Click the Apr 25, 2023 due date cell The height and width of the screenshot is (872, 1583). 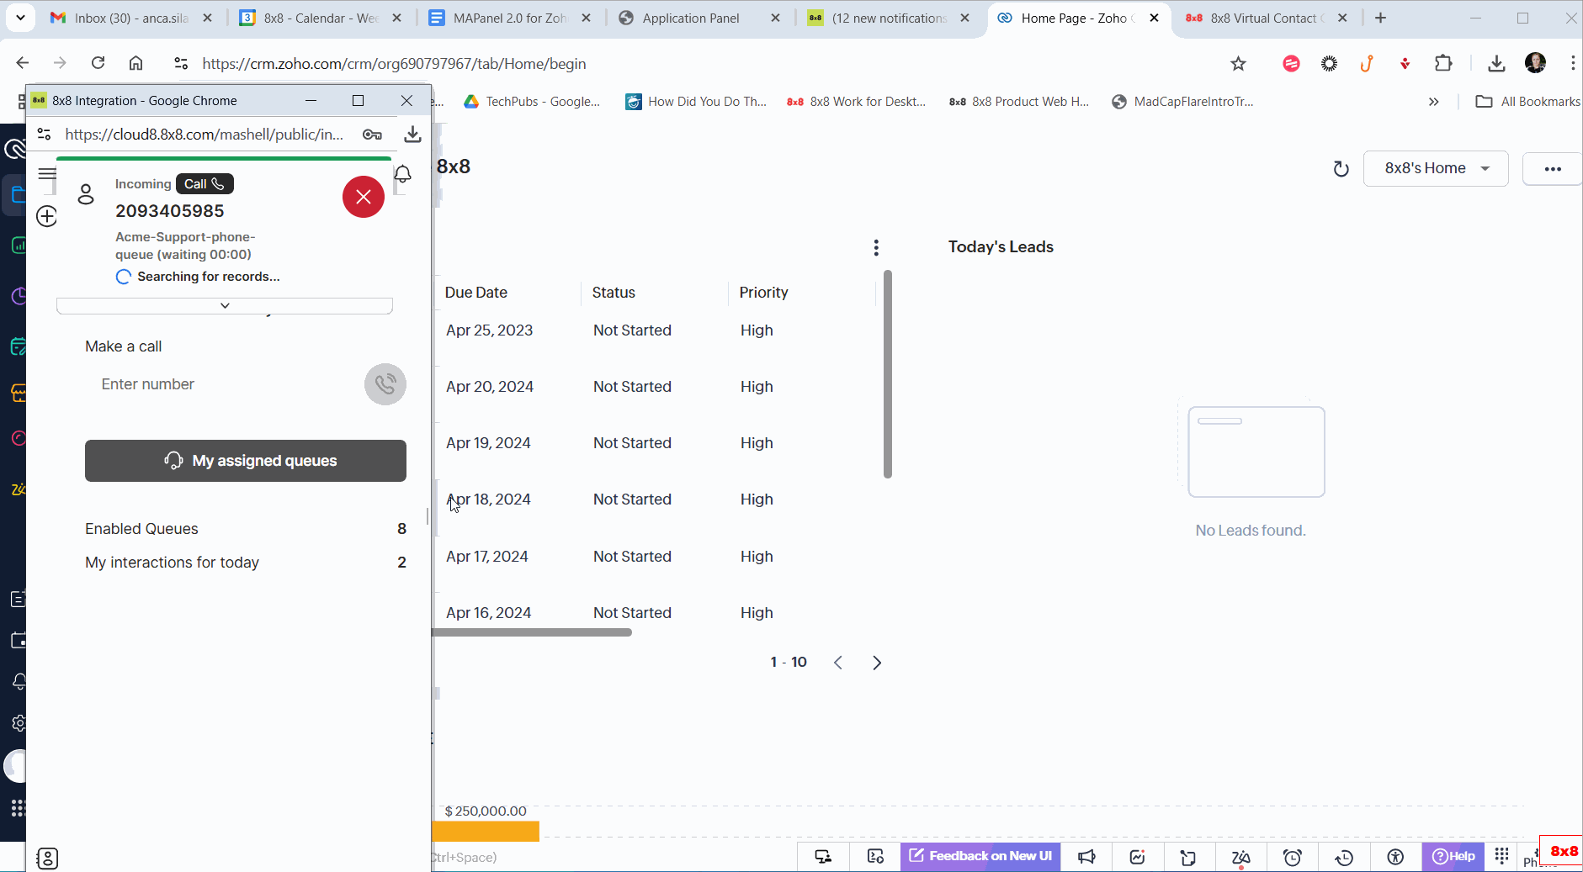490,330
